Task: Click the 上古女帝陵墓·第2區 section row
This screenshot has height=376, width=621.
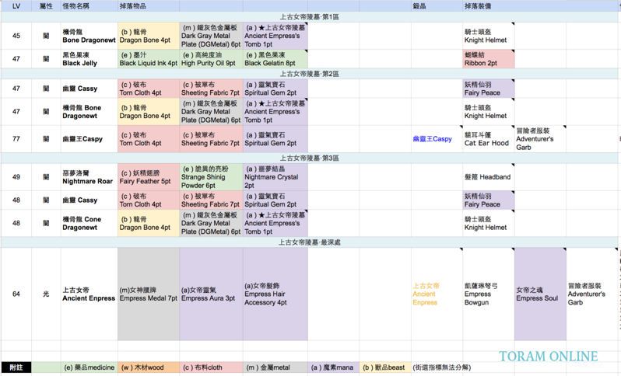Action: [310, 74]
